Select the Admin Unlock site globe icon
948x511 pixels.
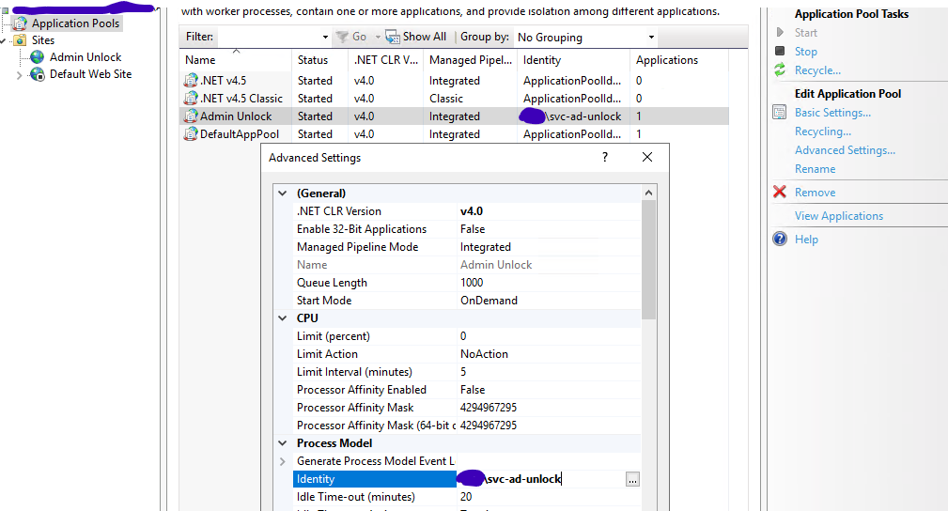[38, 57]
